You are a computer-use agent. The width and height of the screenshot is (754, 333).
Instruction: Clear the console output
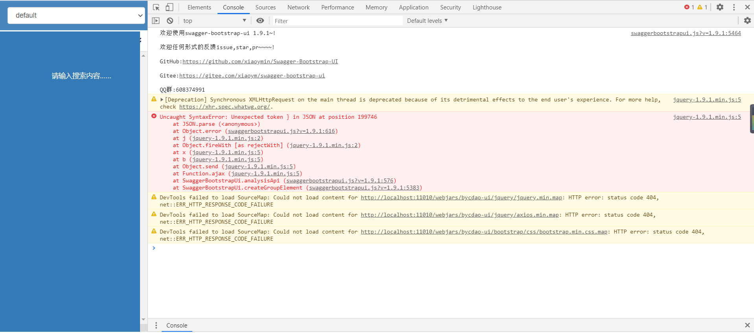click(170, 20)
